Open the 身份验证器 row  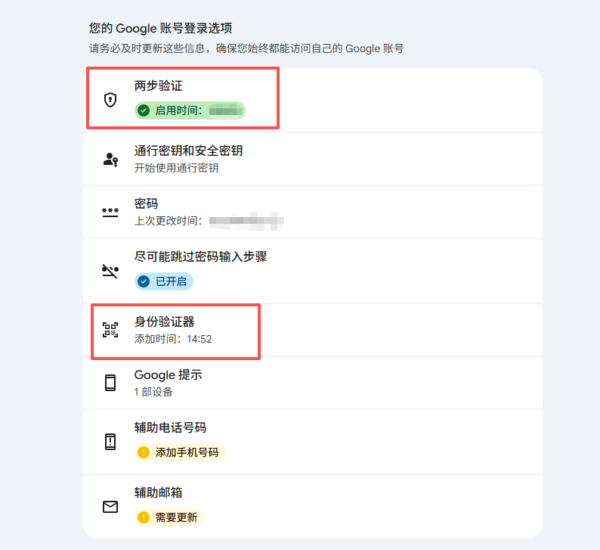coord(313,330)
